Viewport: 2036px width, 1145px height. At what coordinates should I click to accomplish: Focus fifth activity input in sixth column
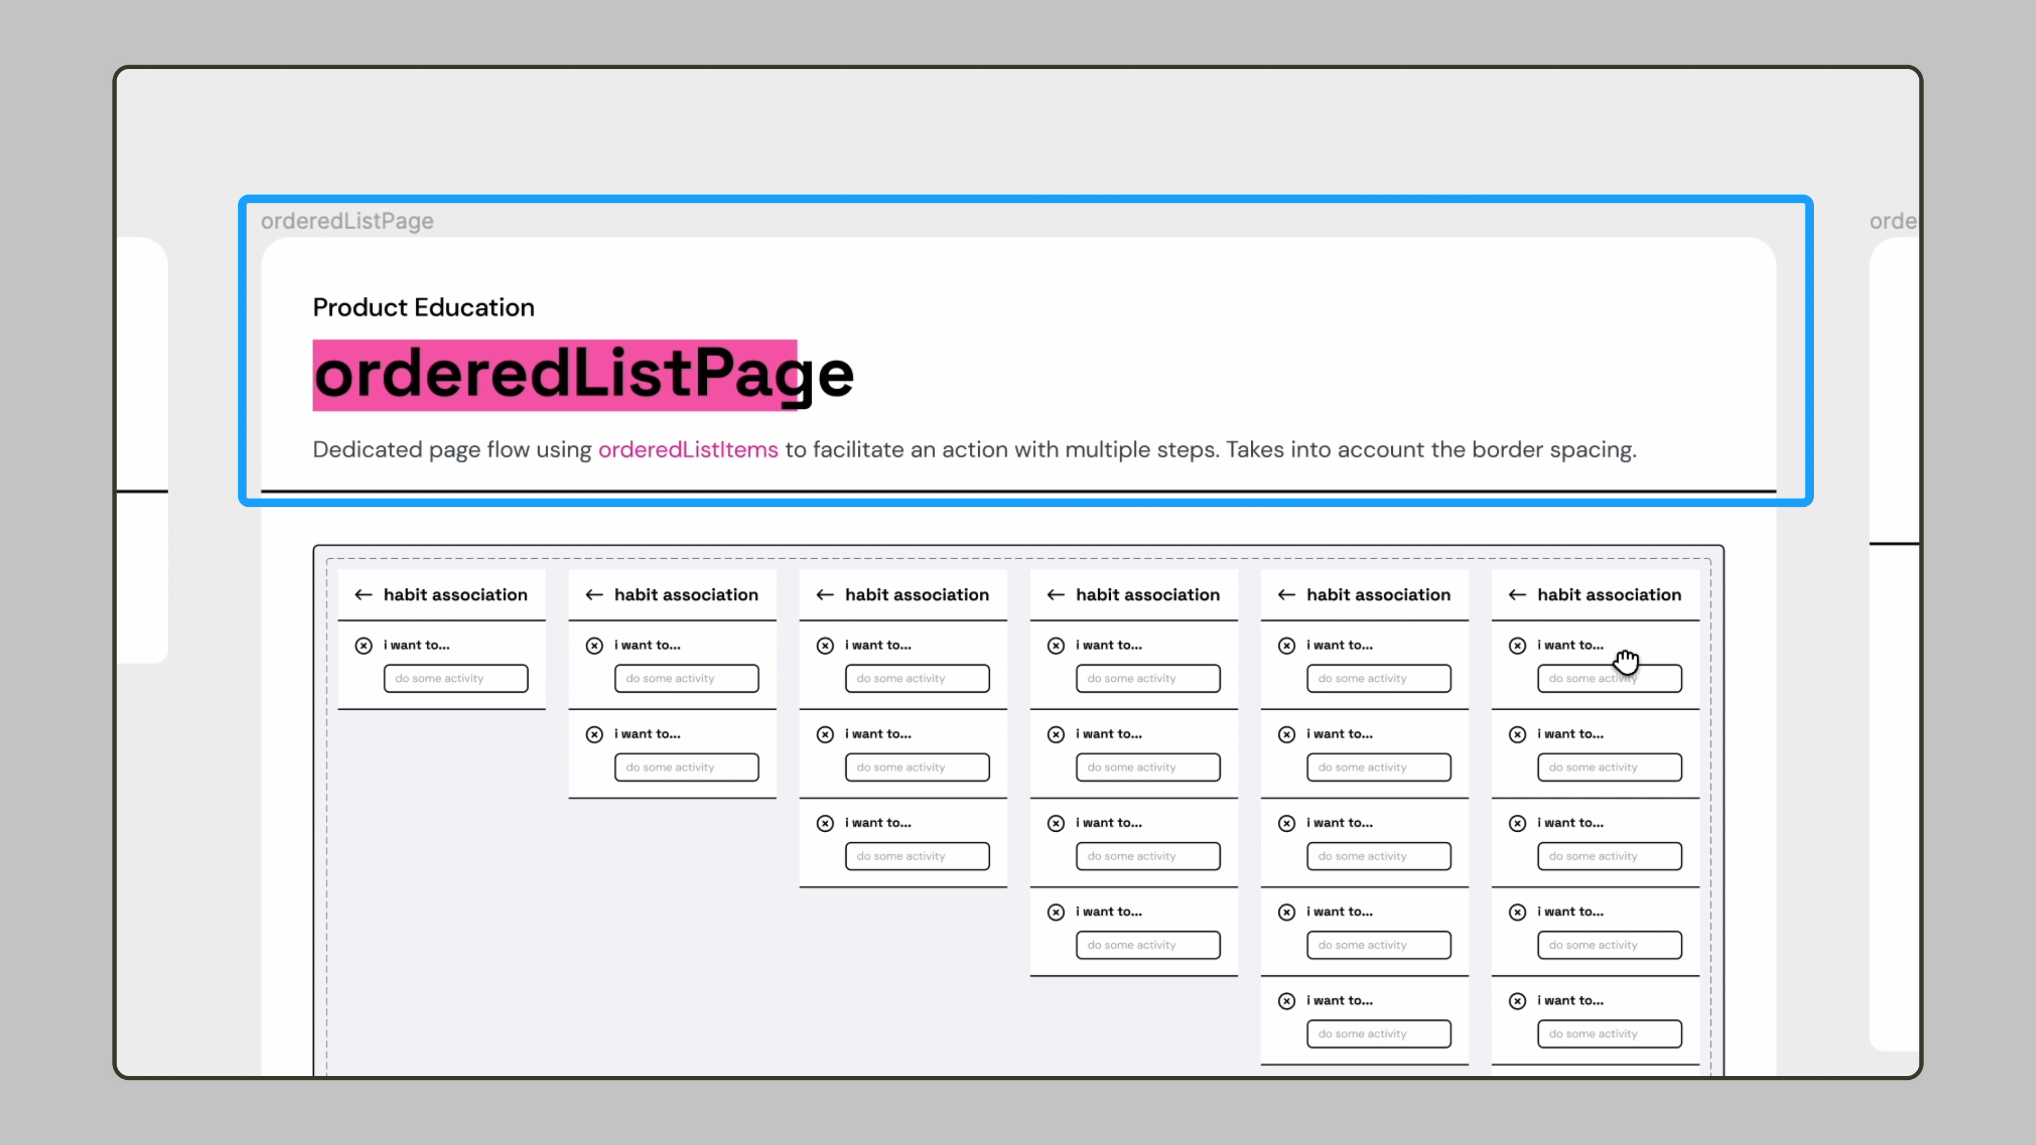coord(1610,1034)
